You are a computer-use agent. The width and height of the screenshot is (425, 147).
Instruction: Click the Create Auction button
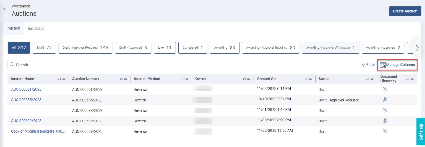tap(405, 11)
